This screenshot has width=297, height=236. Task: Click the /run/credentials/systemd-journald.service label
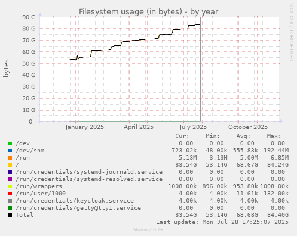pyautogui.click(x=89, y=172)
